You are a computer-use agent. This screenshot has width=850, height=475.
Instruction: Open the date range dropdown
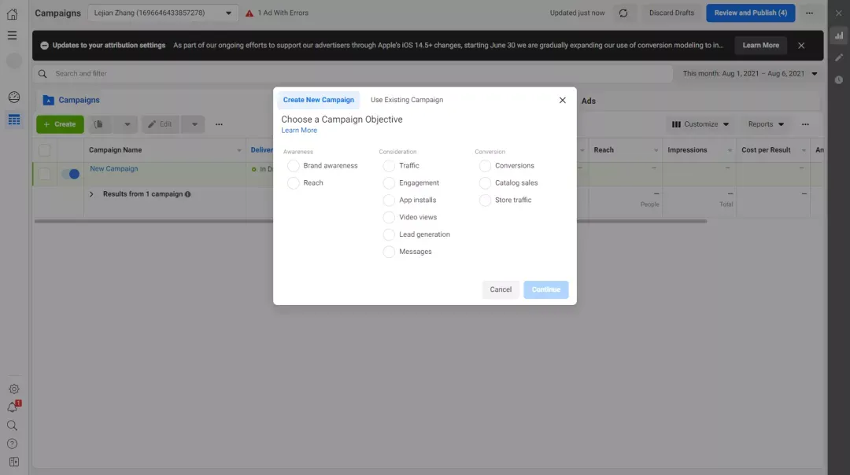(750, 74)
